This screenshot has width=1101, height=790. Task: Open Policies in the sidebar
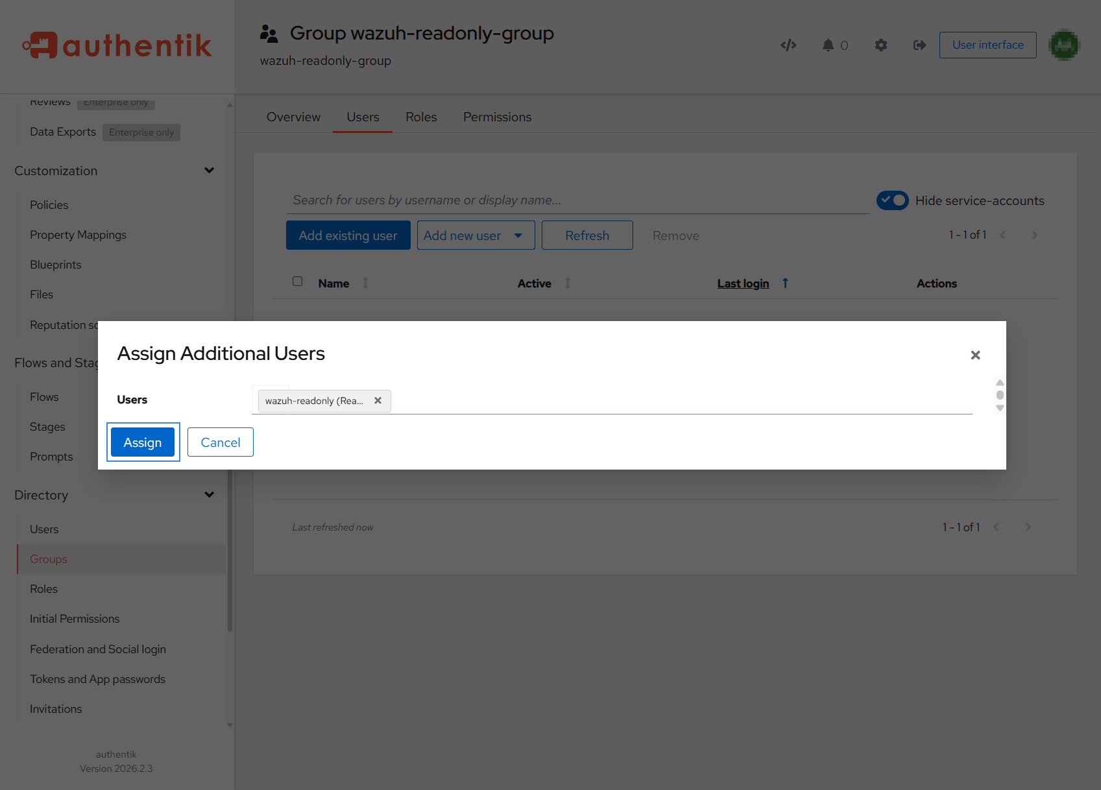(x=49, y=204)
